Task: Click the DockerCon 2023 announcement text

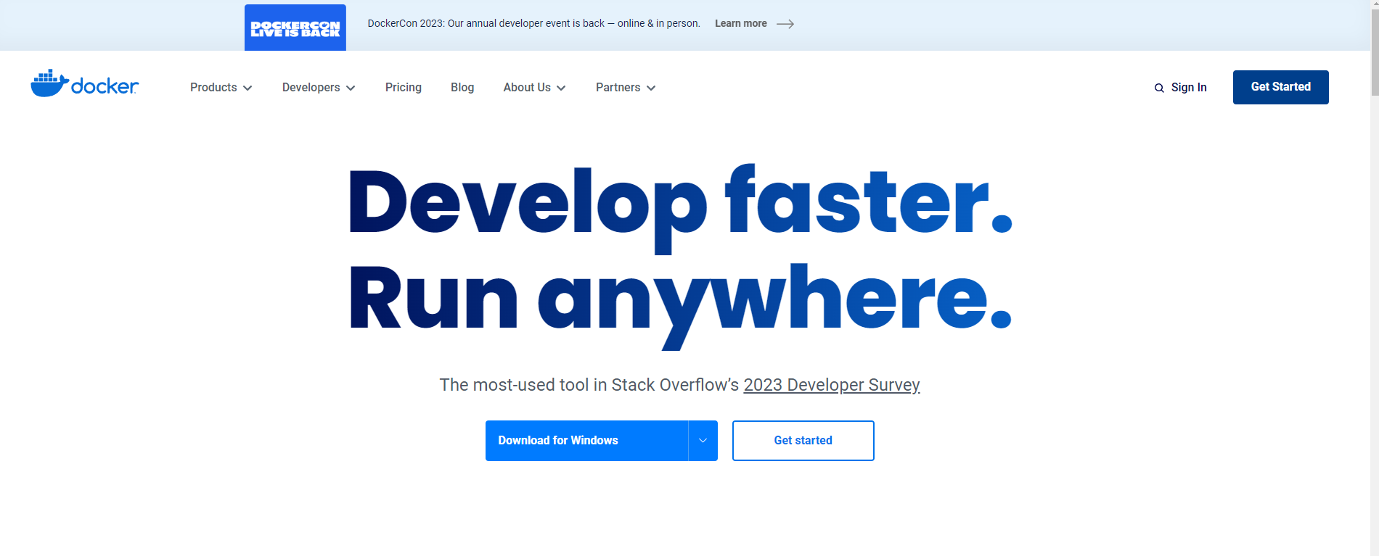Action: tap(534, 24)
